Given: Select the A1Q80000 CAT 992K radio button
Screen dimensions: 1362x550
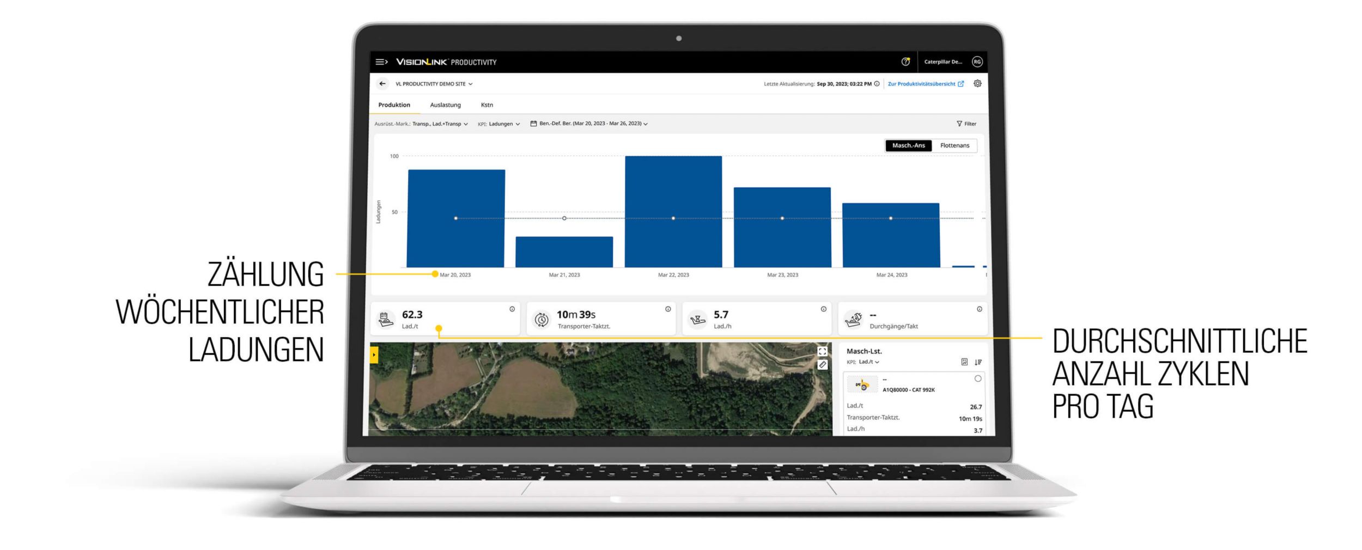Looking at the screenshot, I should (x=978, y=378).
